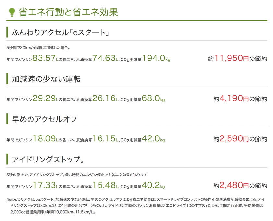The width and height of the screenshot is (273, 221).
Task: Click the 加減速の少ない運転 section heading
Action: [x=46, y=79]
